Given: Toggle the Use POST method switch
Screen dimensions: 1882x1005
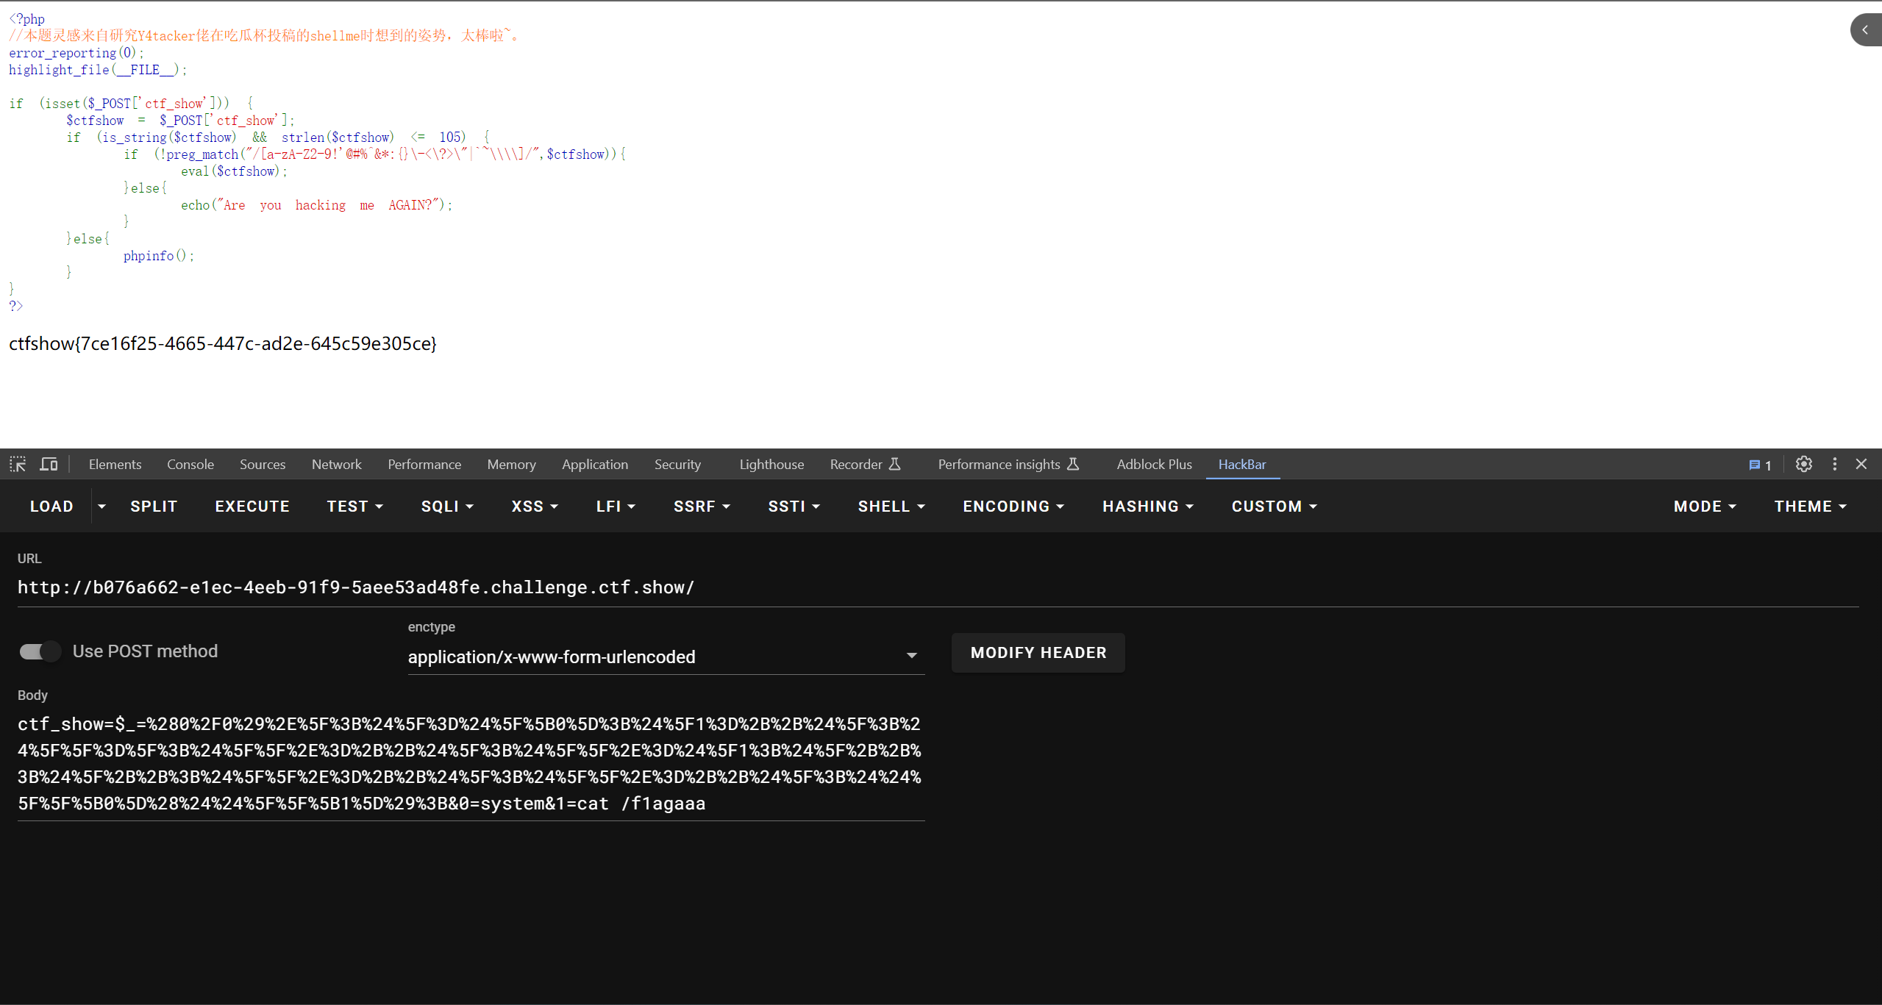Looking at the screenshot, I should [x=40, y=651].
